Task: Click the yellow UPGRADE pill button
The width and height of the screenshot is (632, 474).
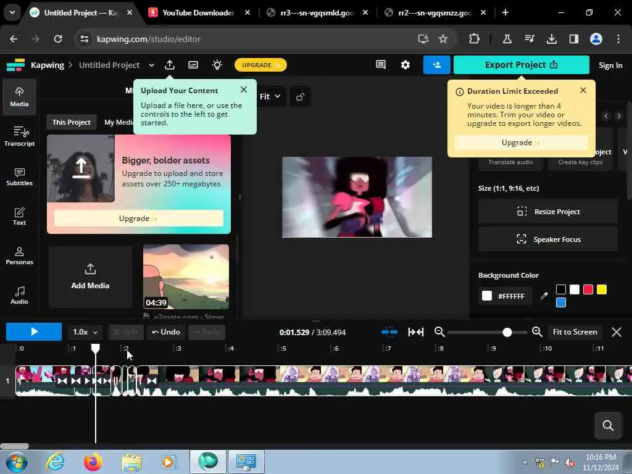Action: tap(260, 65)
